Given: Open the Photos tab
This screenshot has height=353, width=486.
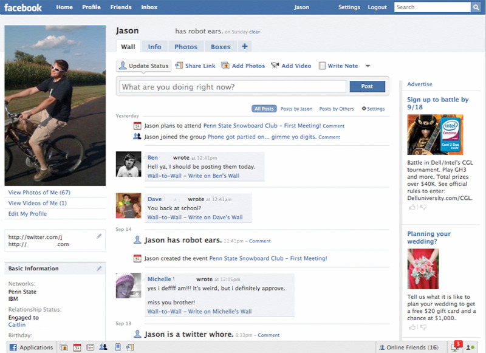Looking at the screenshot, I should point(186,47).
